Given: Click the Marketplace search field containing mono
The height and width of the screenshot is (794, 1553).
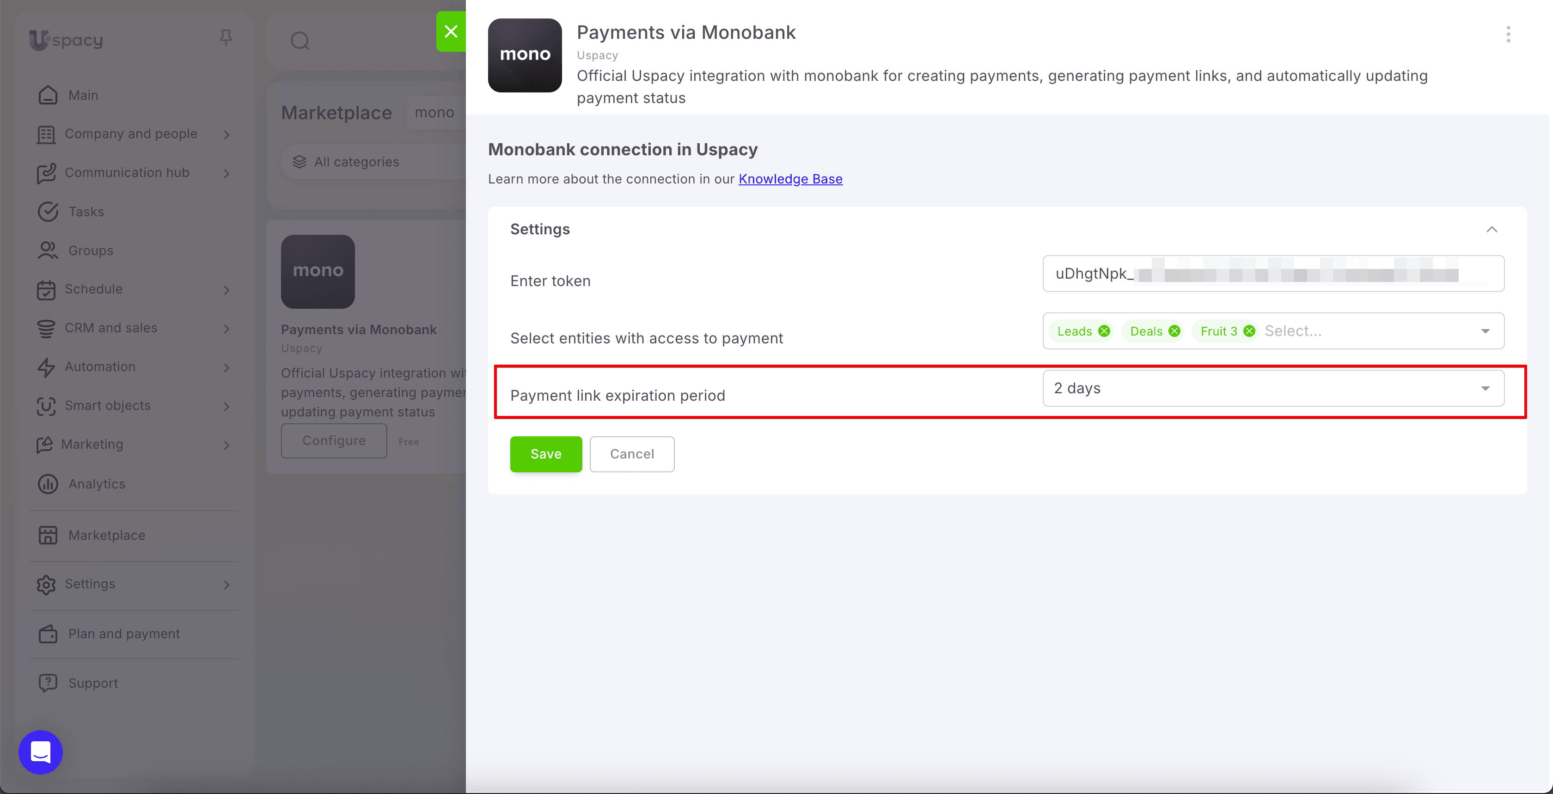Looking at the screenshot, I should tap(436, 113).
